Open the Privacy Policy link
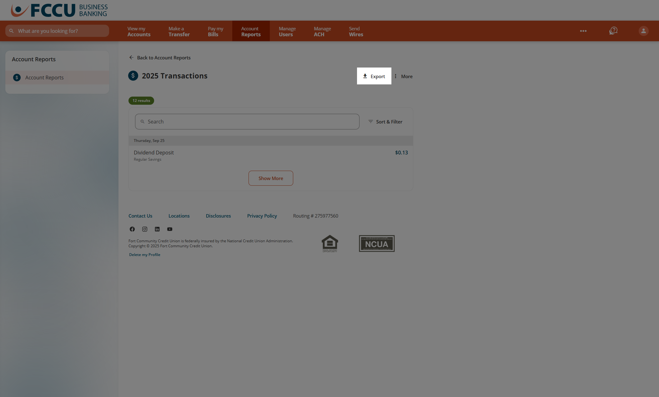Screen dimensions: 659x397 point(262,216)
